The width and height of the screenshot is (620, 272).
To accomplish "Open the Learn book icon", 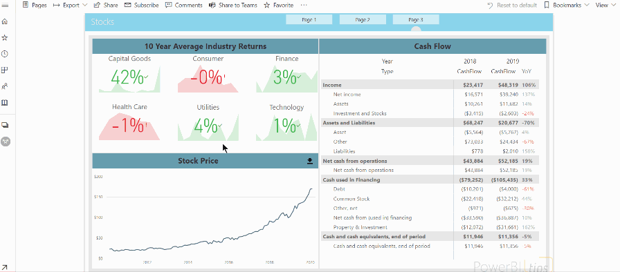I will coord(5,102).
